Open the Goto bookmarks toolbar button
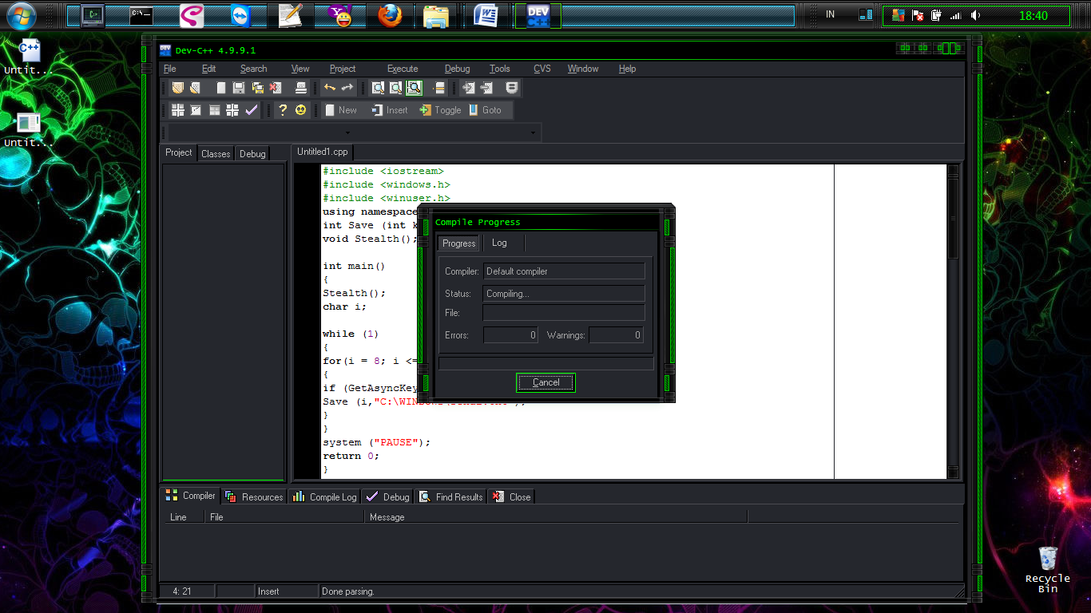The width and height of the screenshot is (1091, 613). [485, 110]
